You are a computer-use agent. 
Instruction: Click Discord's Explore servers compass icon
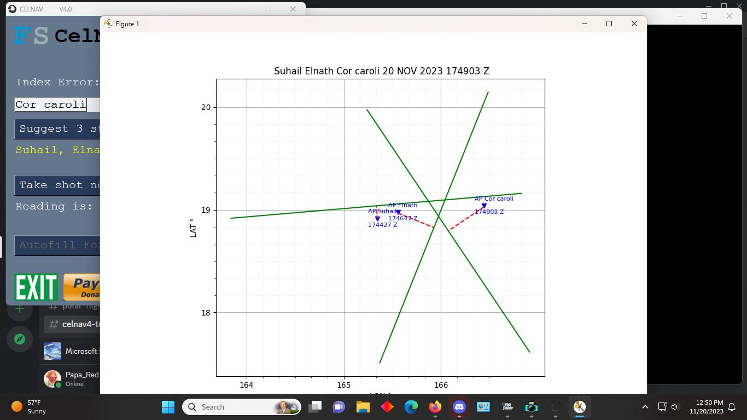coord(20,339)
